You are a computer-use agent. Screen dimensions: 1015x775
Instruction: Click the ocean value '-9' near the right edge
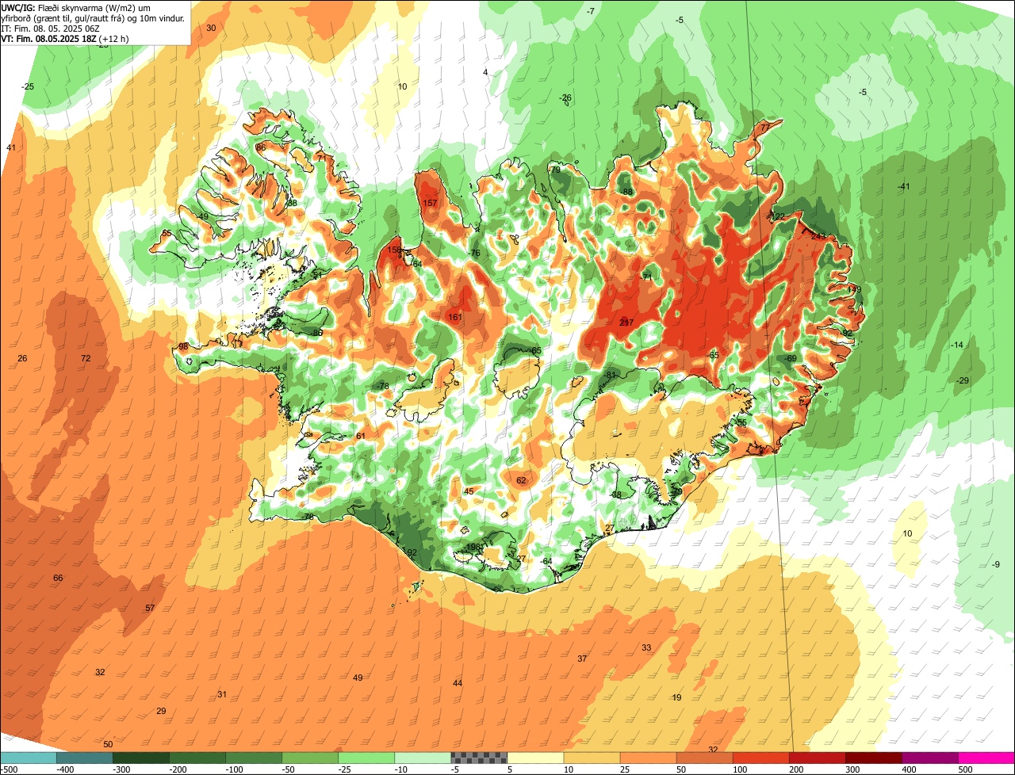(995, 564)
